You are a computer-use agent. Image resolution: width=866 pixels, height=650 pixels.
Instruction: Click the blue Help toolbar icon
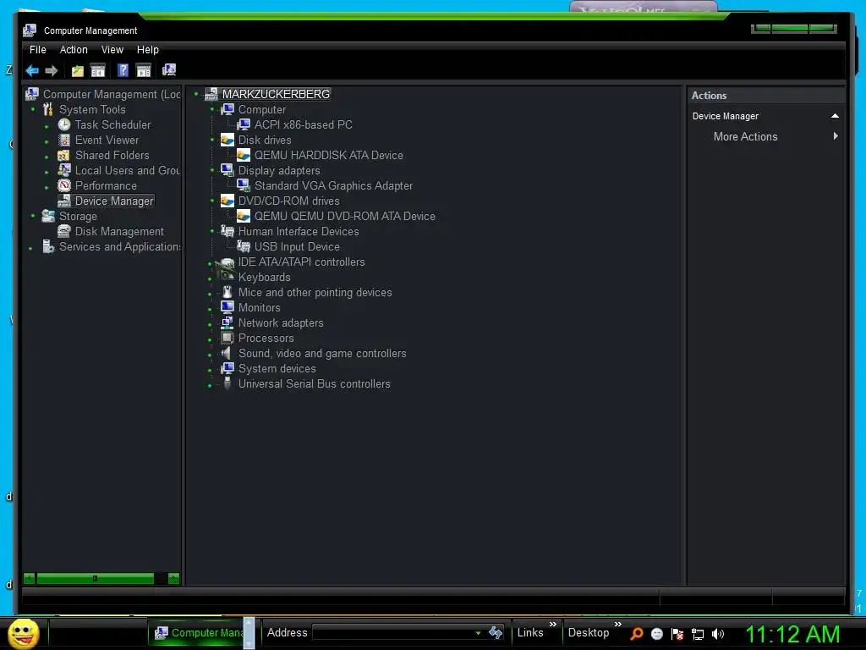123,70
